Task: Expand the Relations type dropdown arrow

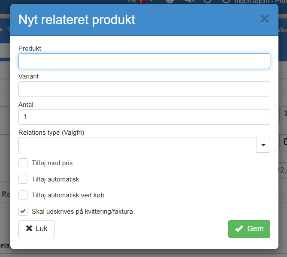Action: coord(263,145)
